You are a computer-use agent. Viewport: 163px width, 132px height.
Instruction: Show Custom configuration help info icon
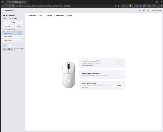click(14, 49)
